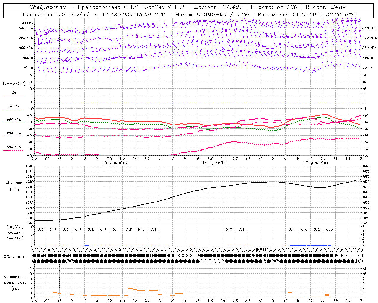Click the 'Осадки' precipitation label
This screenshot has height=303, width=378.
coord(15,233)
